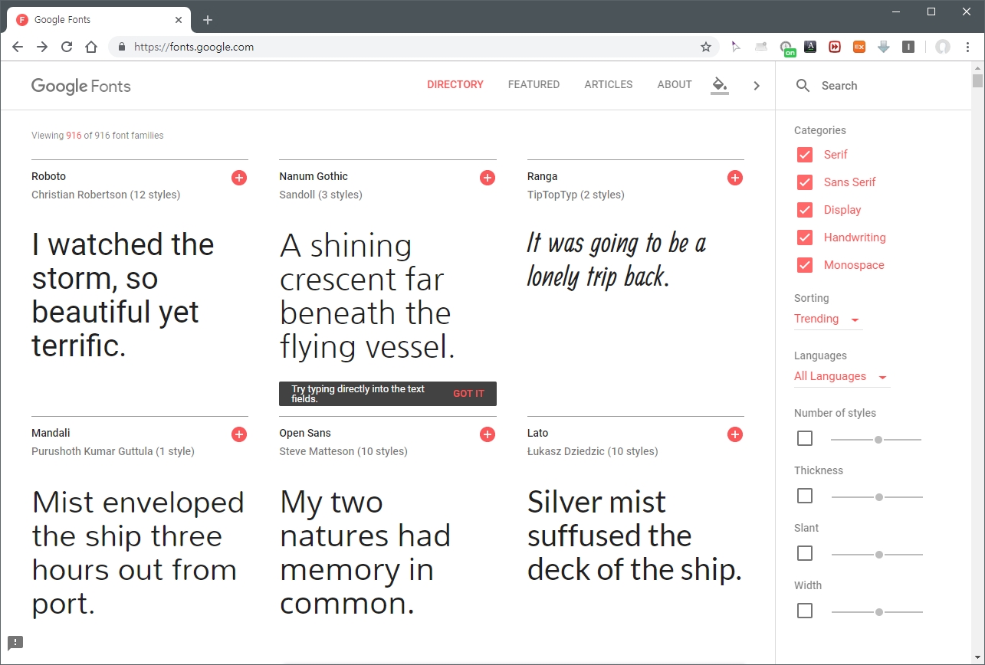Screen dimensions: 985x665
Task: Enable the Number of styles filter
Action: tap(805, 438)
